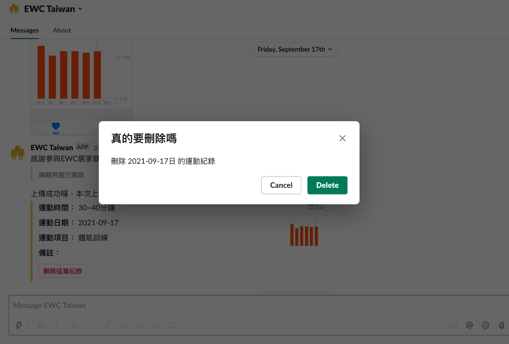Click the 編輯視窗已開啟 text
The width and height of the screenshot is (509, 344).
(61, 175)
